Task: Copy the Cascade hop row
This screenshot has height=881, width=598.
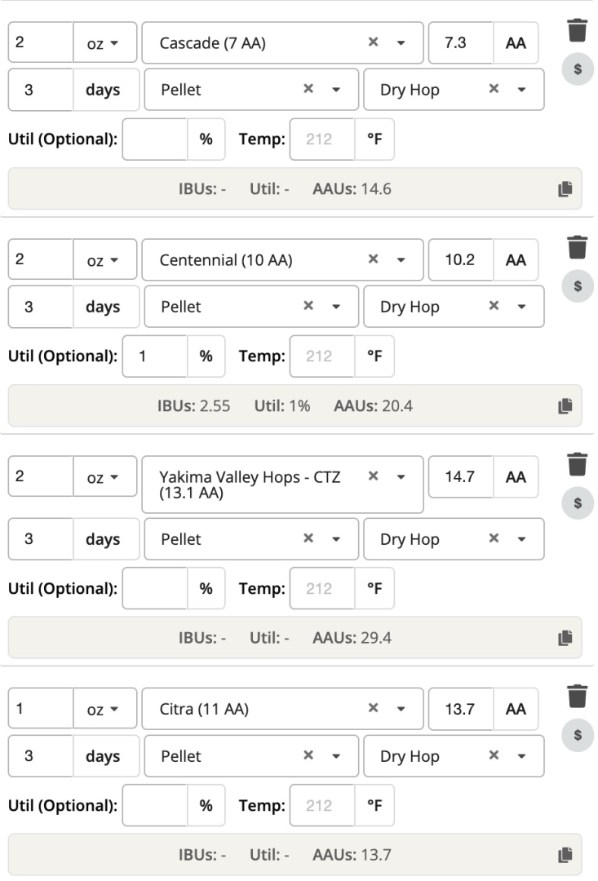Action: [565, 188]
